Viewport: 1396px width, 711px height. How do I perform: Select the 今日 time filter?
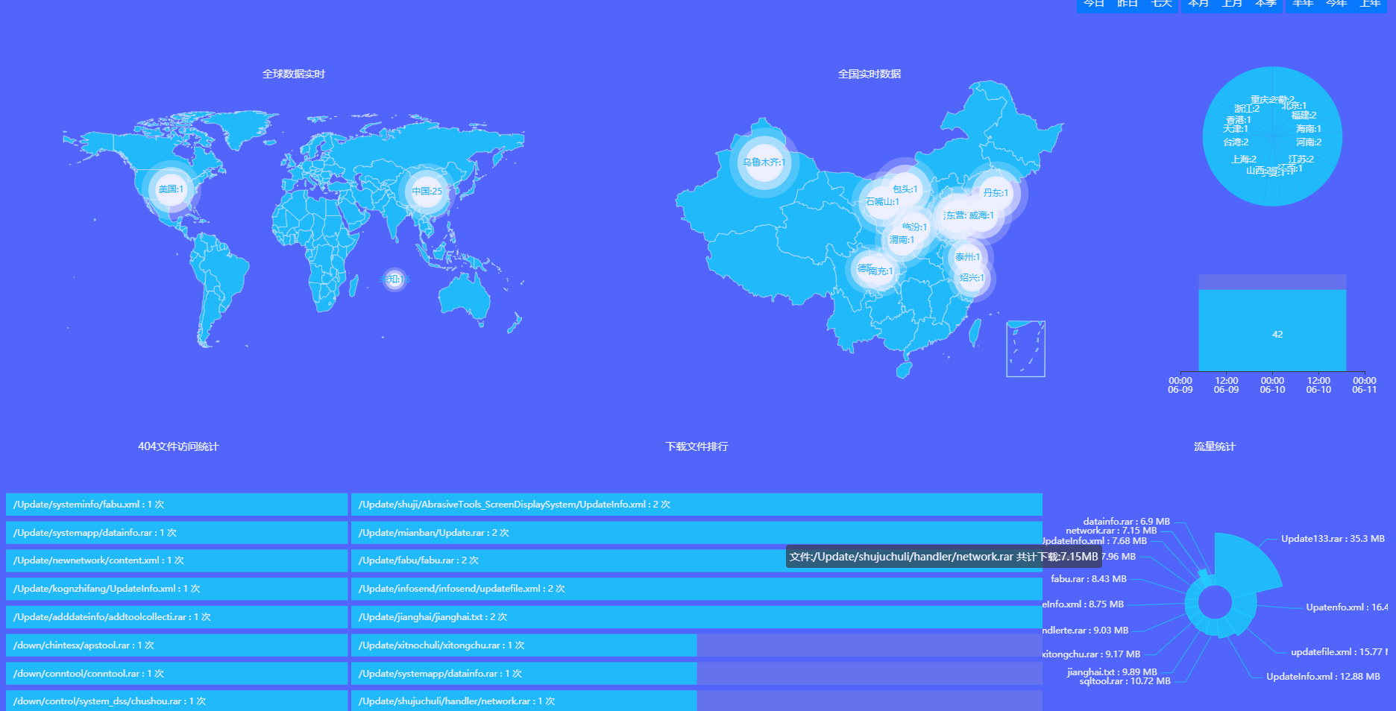tap(1094, 4)
